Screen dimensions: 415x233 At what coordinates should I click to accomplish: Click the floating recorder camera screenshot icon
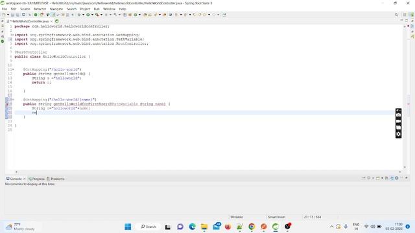pyautogui.click(x=398, y=115)
